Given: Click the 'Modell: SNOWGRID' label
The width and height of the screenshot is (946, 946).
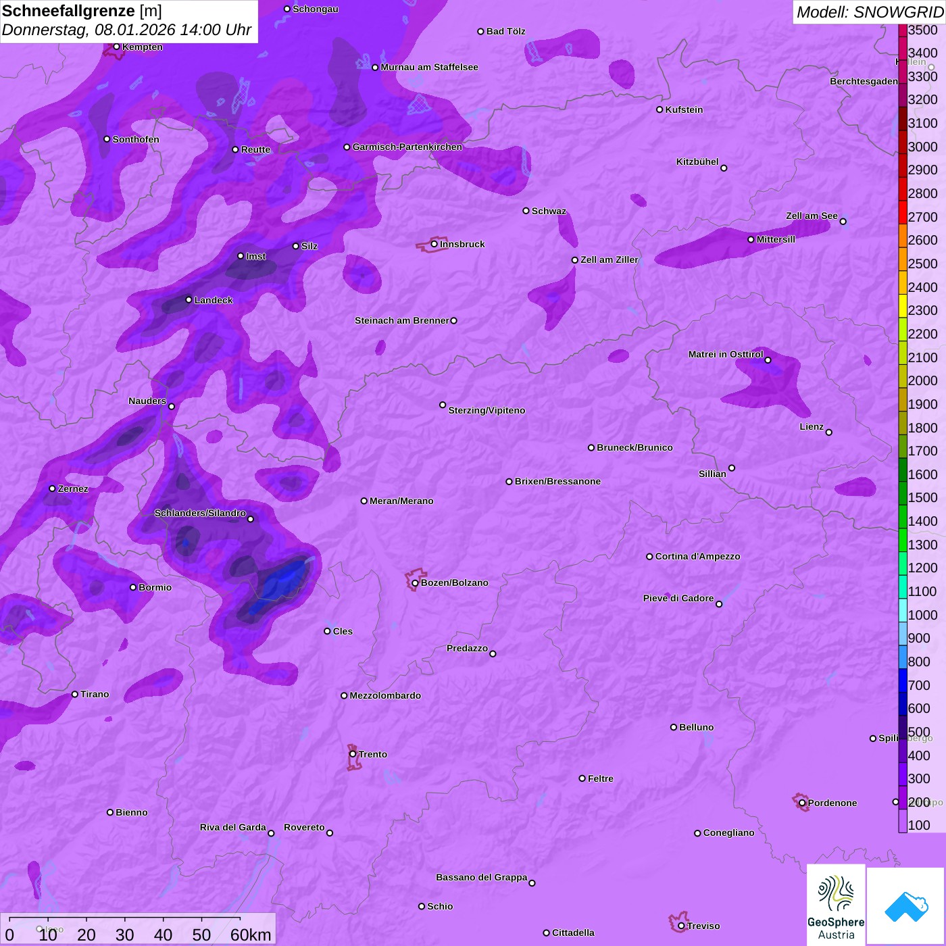Looking at the screenshot, I should pyautogui.click(x=870, y=11).
